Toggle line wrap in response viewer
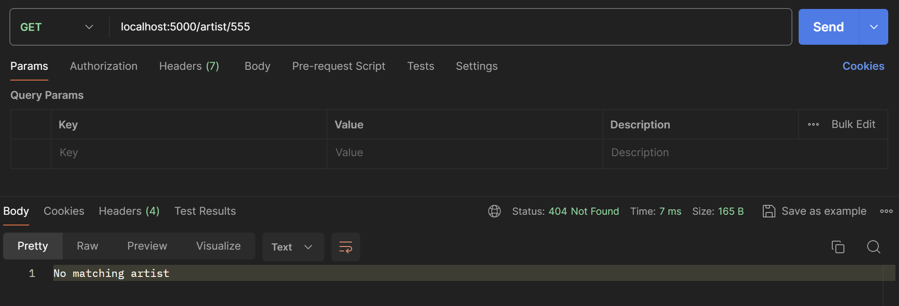The width and height of the screenshot is (899, 306). (345, 247)
